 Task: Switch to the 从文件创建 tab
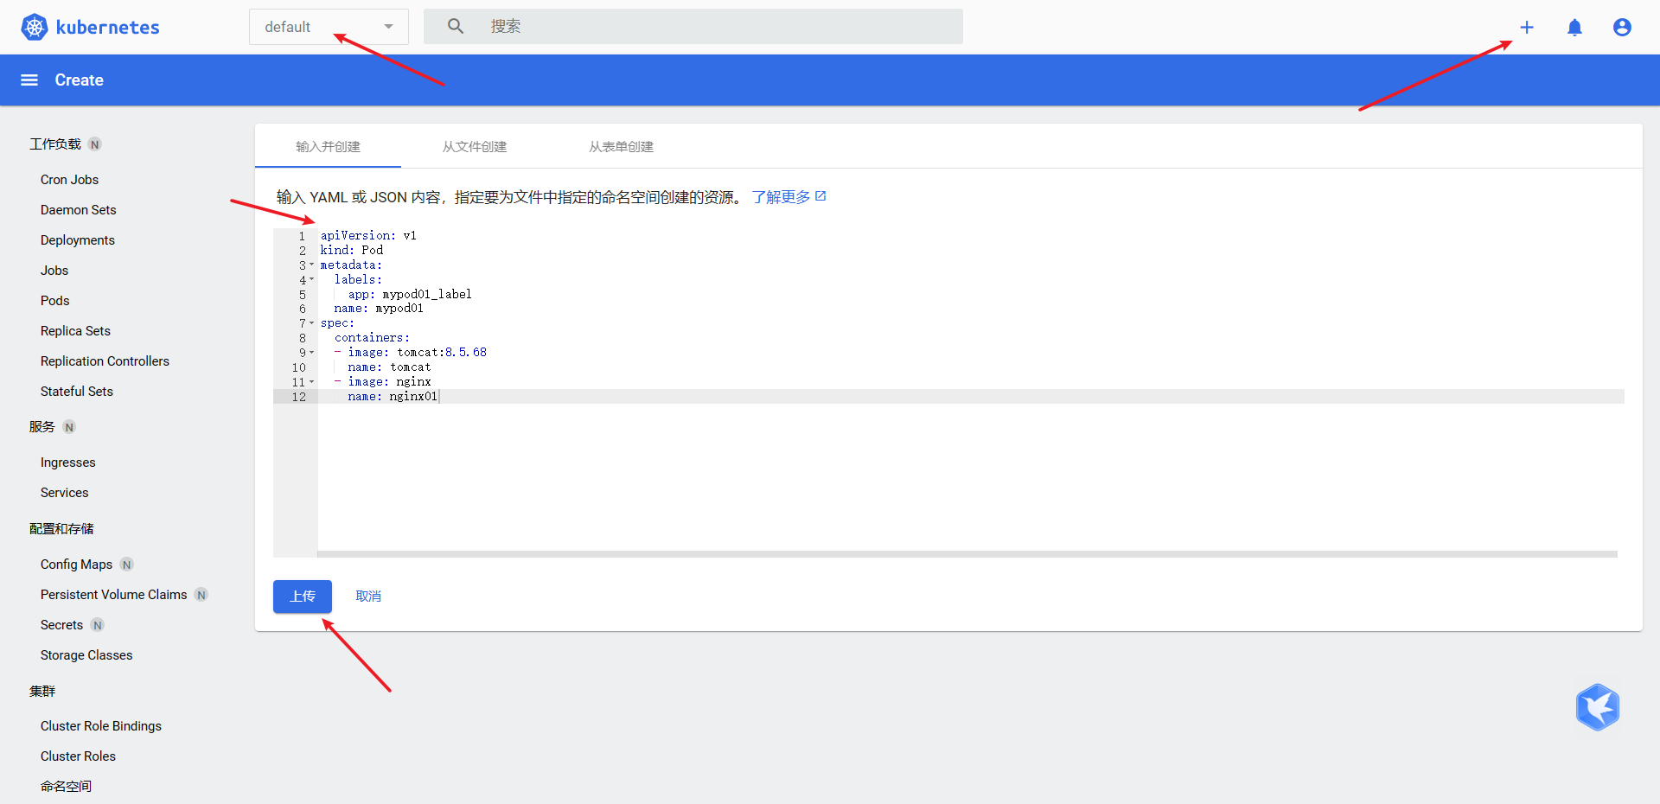474,146
